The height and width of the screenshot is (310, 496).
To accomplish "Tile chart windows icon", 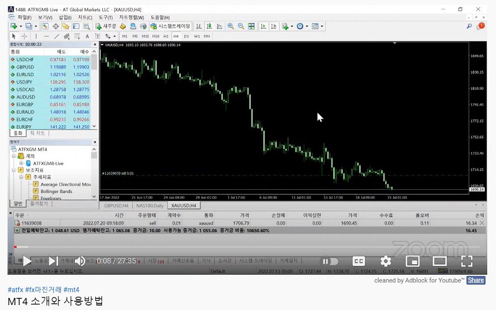I will [251, 26].
